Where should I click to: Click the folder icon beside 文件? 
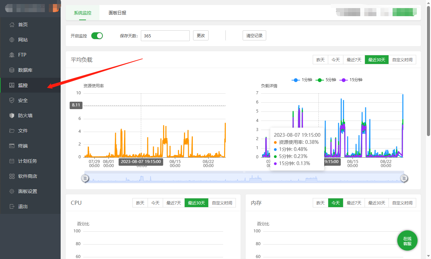(x=12, y=131)
